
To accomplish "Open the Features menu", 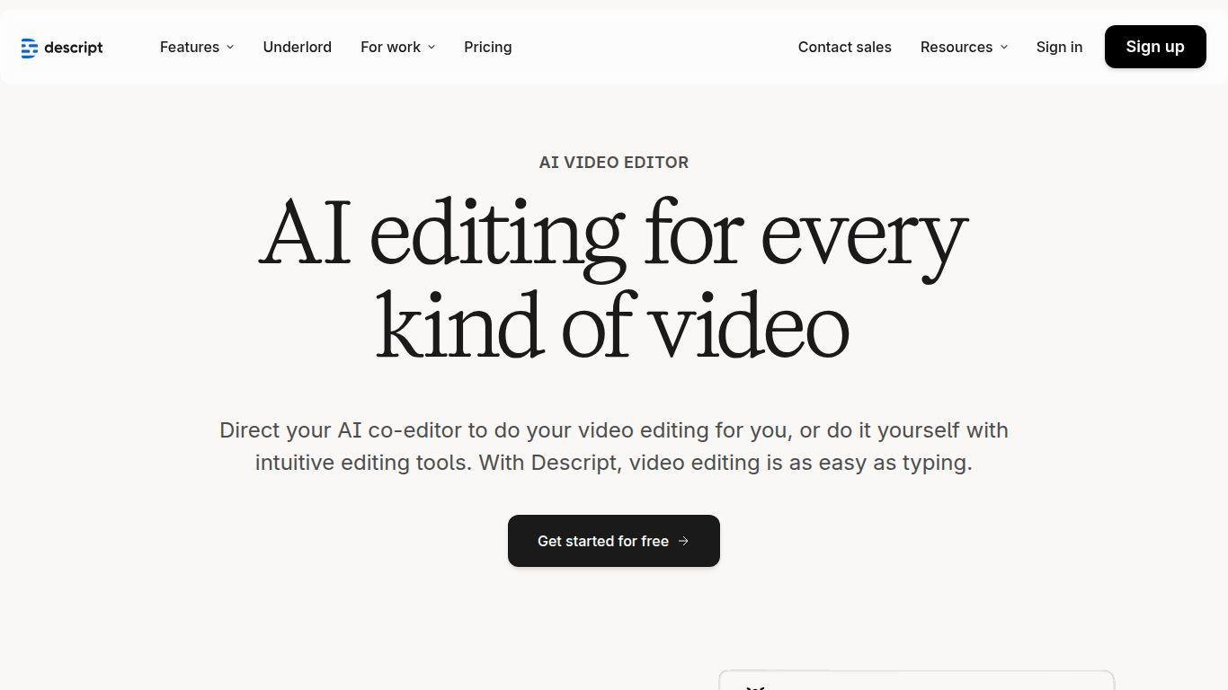I will point(190,47).
